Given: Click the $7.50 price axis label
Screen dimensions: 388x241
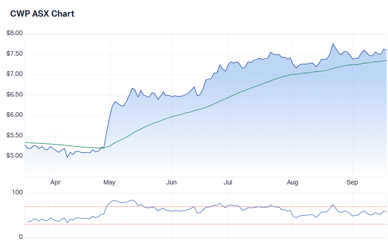Looking at the screenshot, I should click(15, 54).
